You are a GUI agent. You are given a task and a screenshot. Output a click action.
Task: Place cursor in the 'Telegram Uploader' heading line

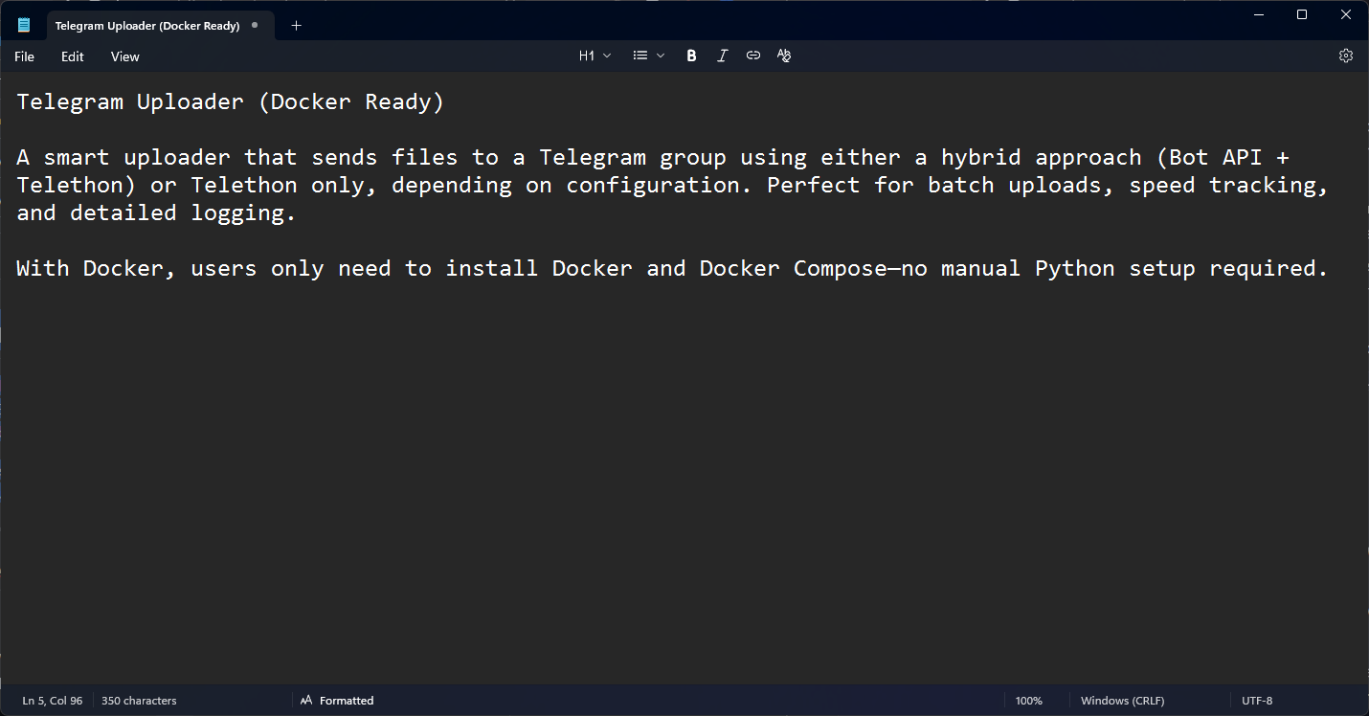230,102
